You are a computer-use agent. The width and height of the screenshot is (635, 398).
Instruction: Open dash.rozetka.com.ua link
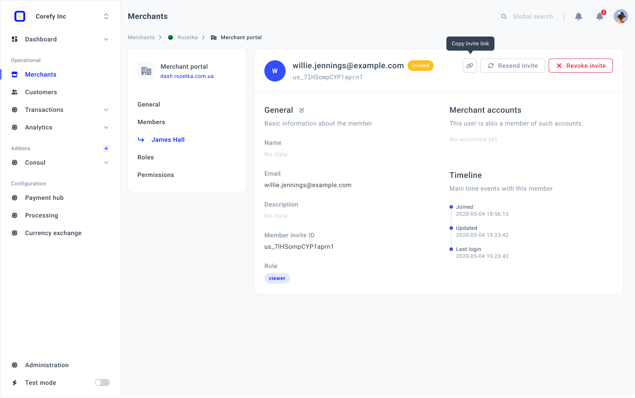pyautogui.click(x=187, y=76)
